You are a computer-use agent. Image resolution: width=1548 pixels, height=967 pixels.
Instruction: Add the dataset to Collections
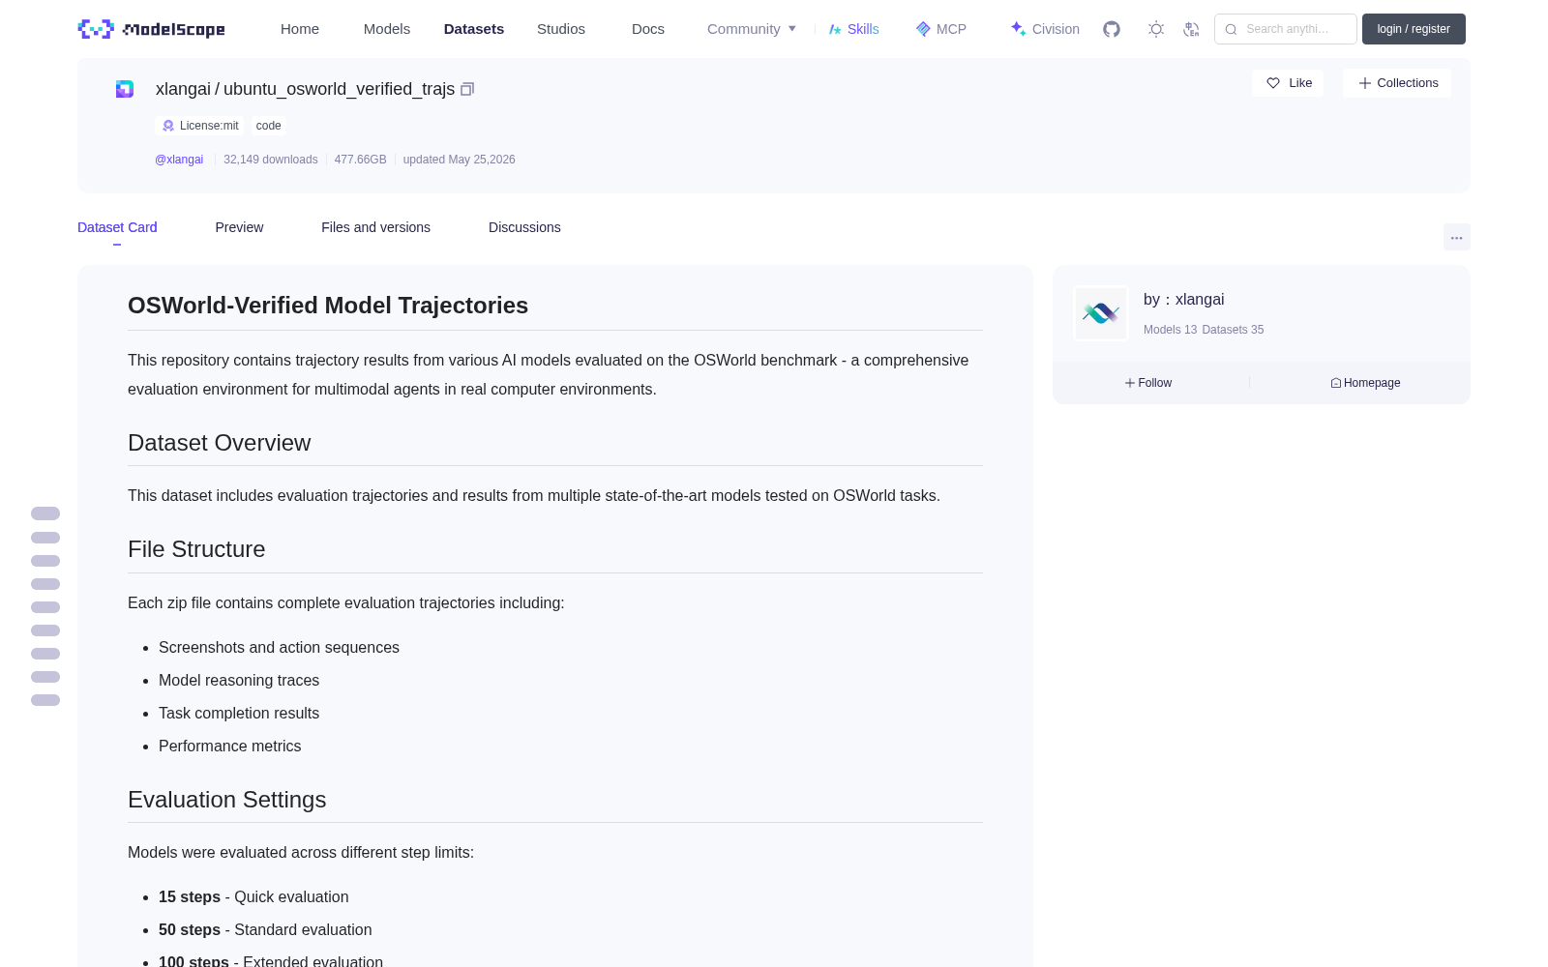point(1397,83)
